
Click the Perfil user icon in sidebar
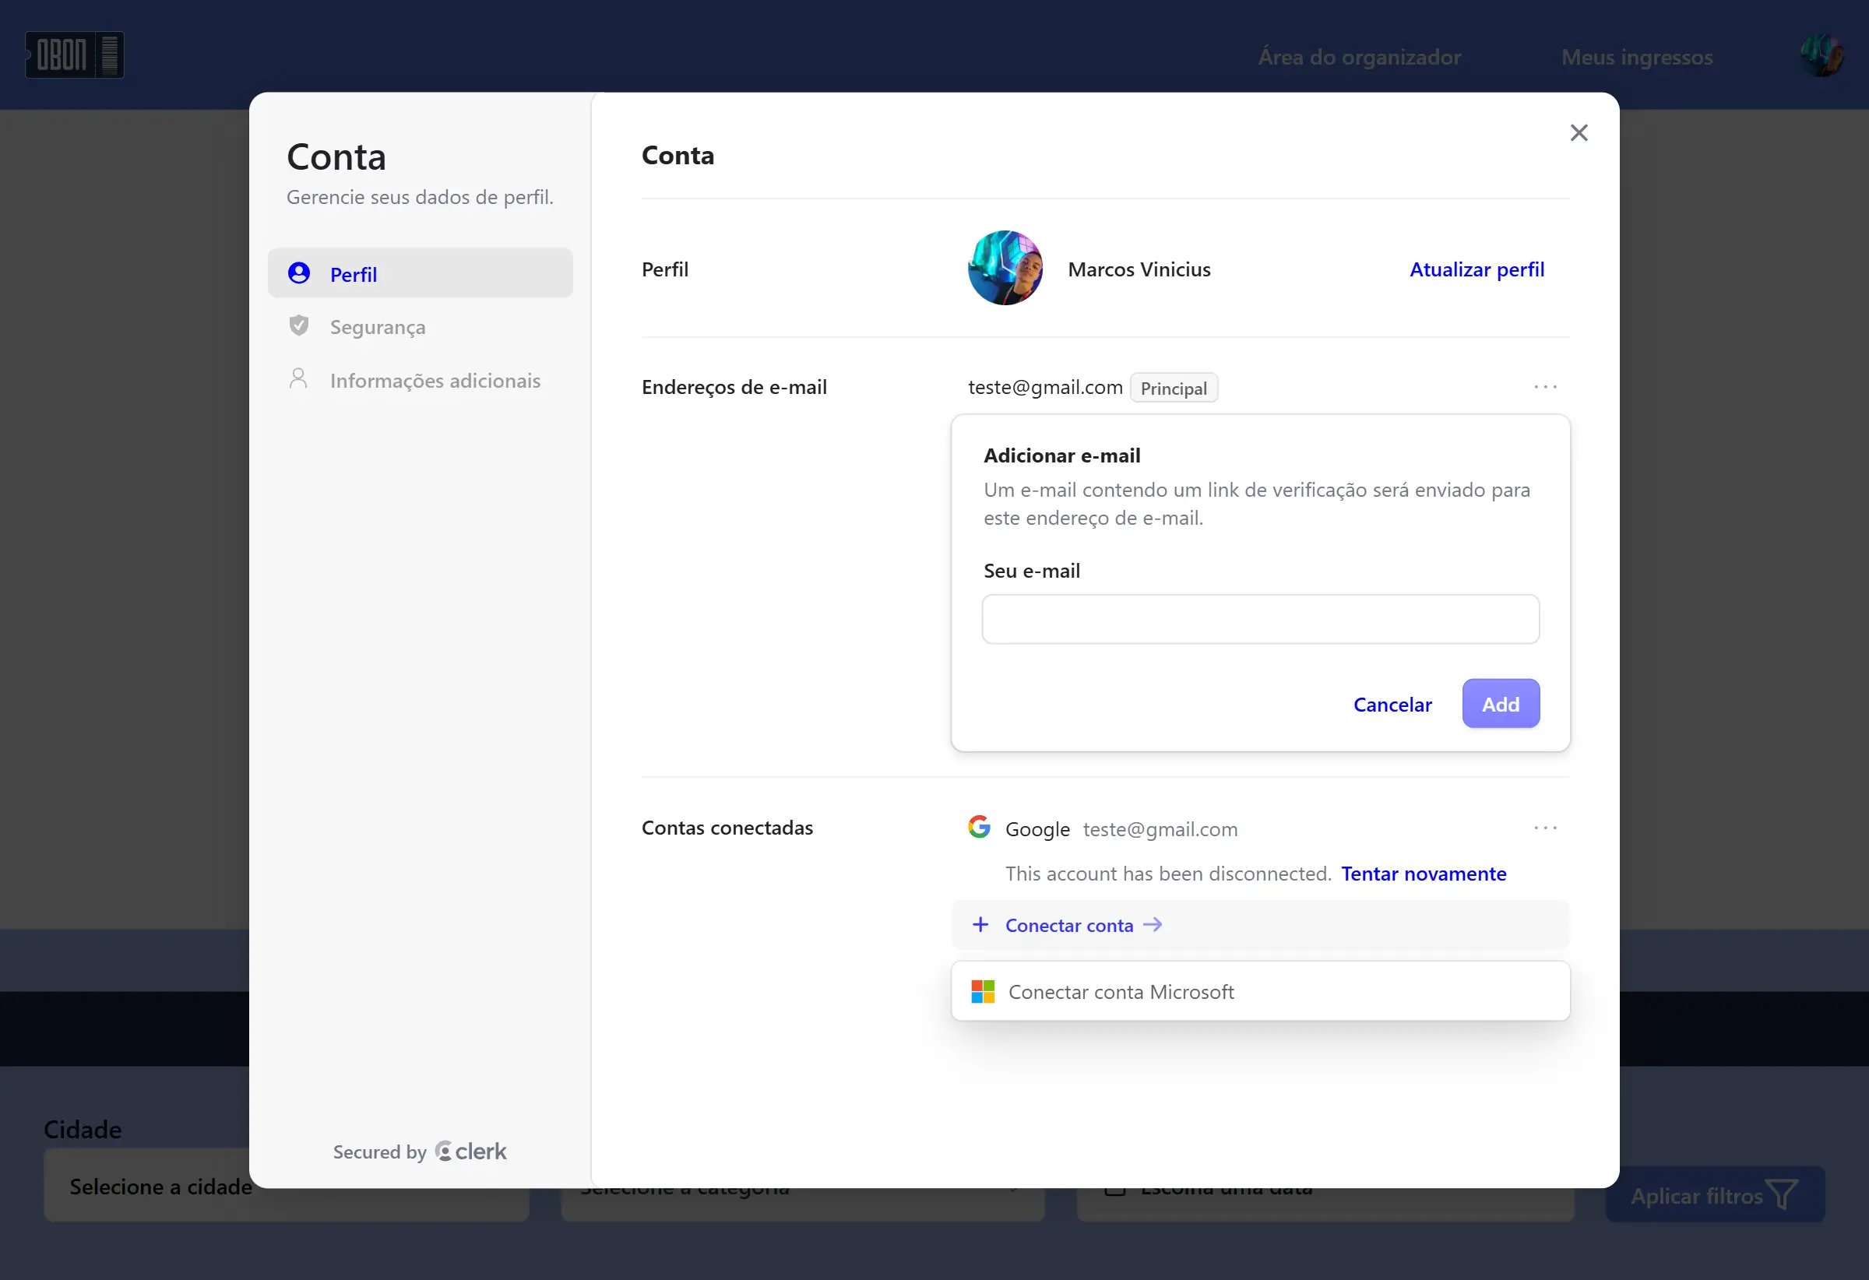pyautogui.click(x=299, y=273)
